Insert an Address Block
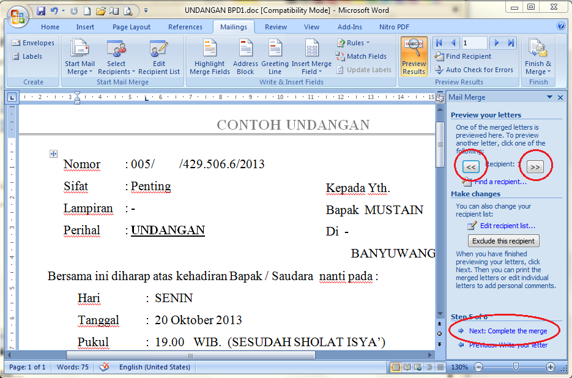Viewport: 572px width, 378px height. click(x=245, y=56)
